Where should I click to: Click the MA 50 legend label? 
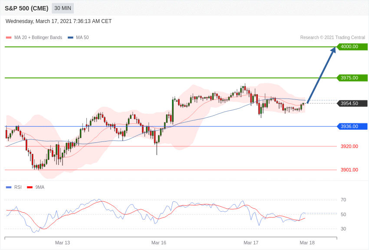point(82,37)
